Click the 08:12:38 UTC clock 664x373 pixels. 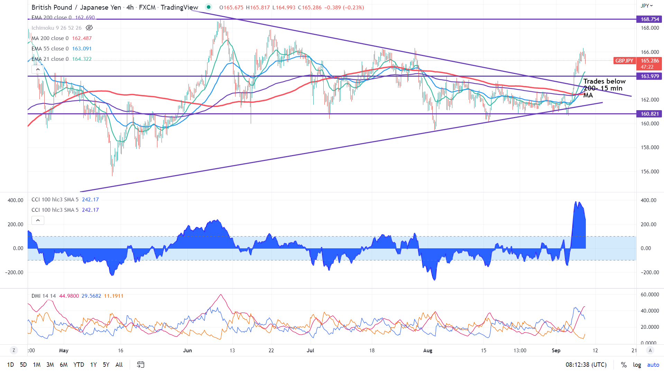coord(586,365)
